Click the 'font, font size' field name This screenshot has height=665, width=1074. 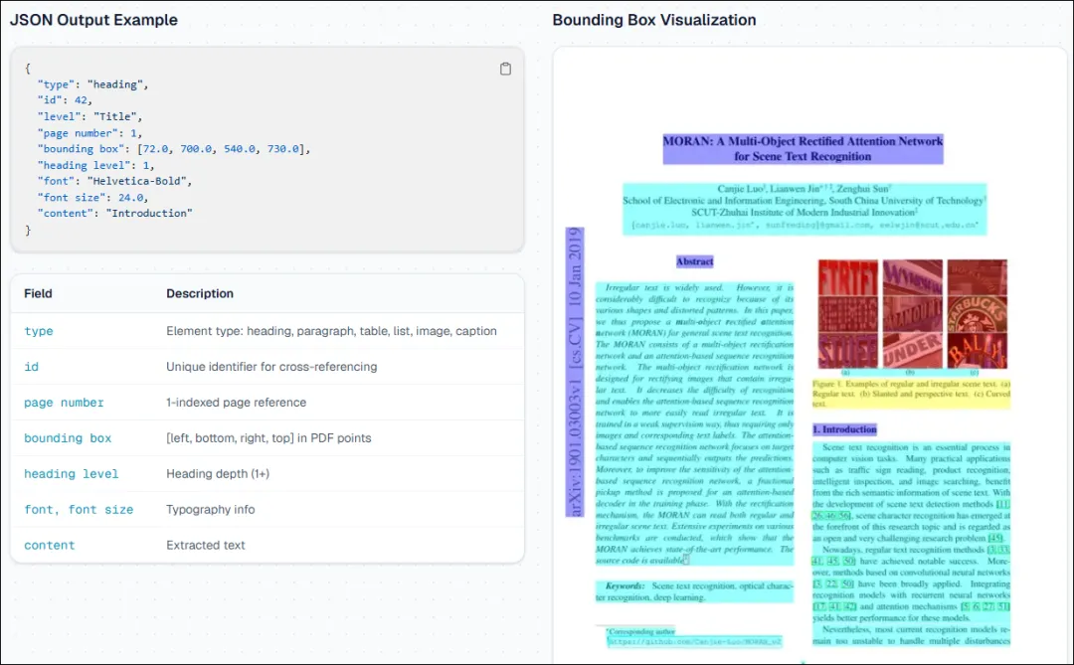coord(79,509)
